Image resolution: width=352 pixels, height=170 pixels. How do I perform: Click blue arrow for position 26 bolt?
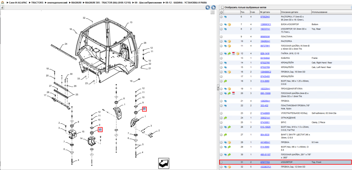[225, 127]
